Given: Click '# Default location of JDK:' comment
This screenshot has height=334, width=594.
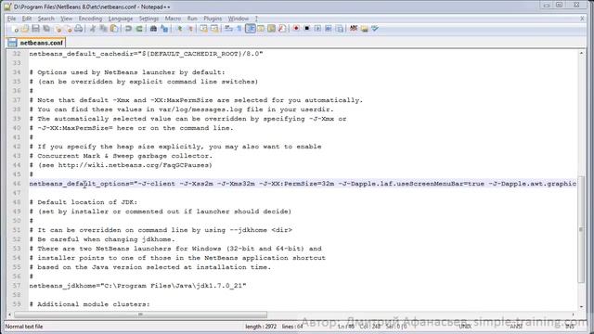Looking at the screenshot, I should pos(84,202).
